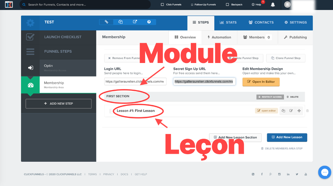Click inside the Login URL field
Viewport: 333px width, 186px height.
click(x=135, y=82)
